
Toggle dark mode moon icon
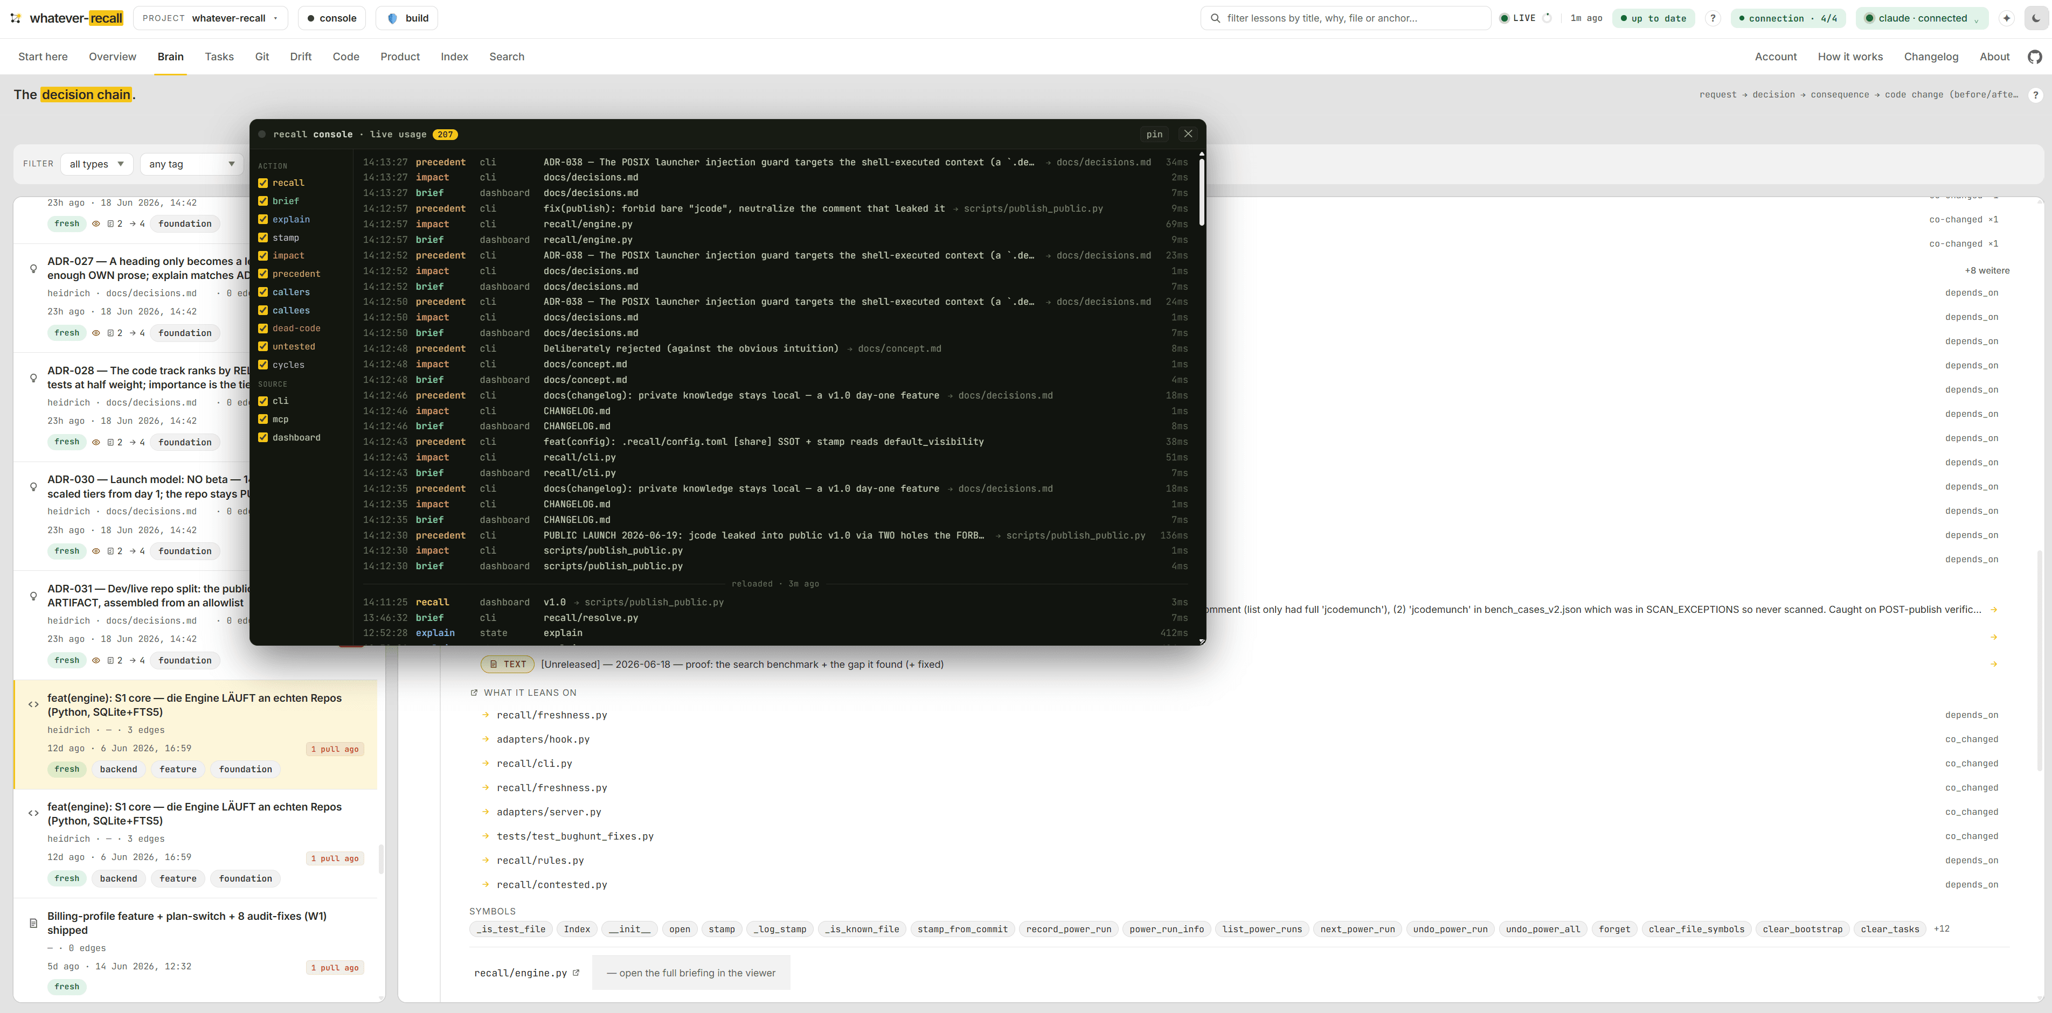click(x=2036, y=18)
